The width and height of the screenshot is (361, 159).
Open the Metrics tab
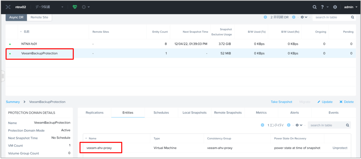(x=261, y=112)
